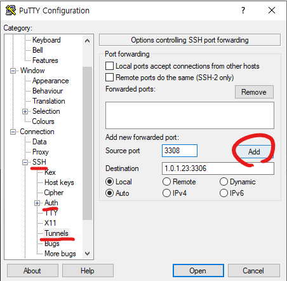Collapse the Window tree node
Screen dimensions: 287x281
point(13,71)
